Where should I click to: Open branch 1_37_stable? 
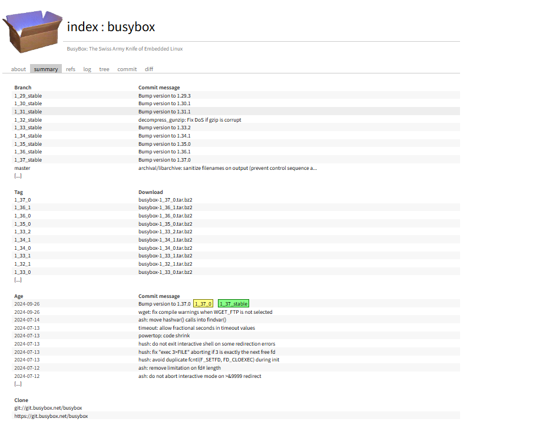click(28, 160)
